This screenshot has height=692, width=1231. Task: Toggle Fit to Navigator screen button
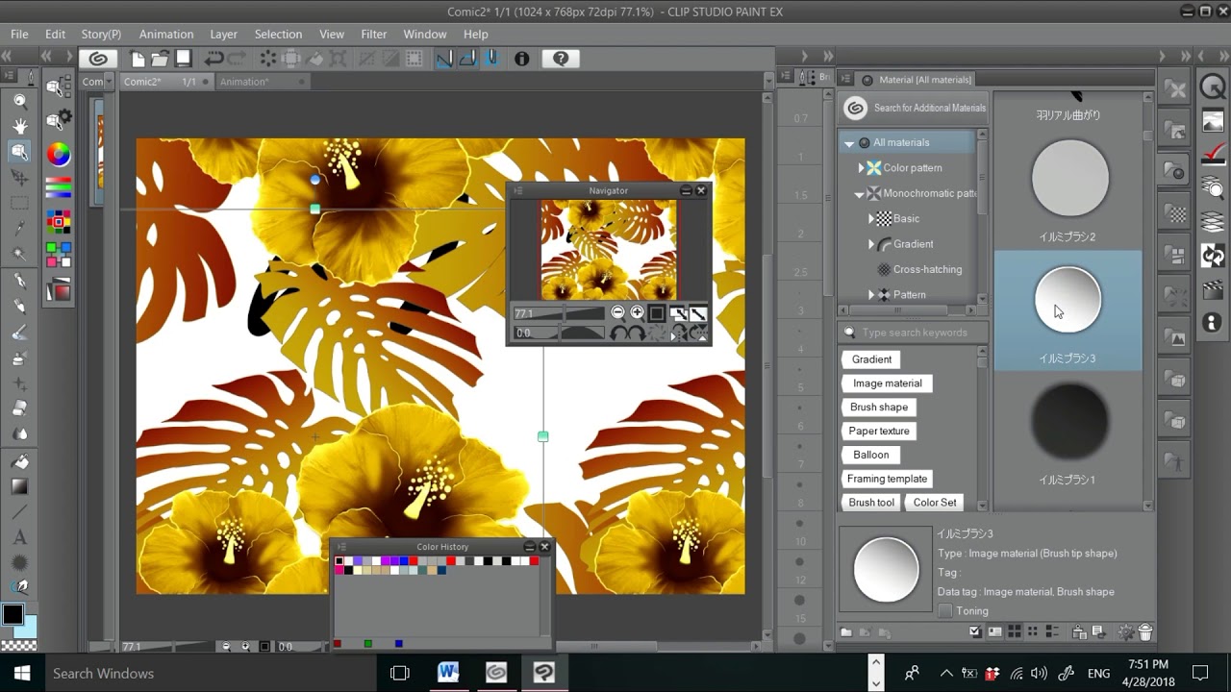point(678,313)
